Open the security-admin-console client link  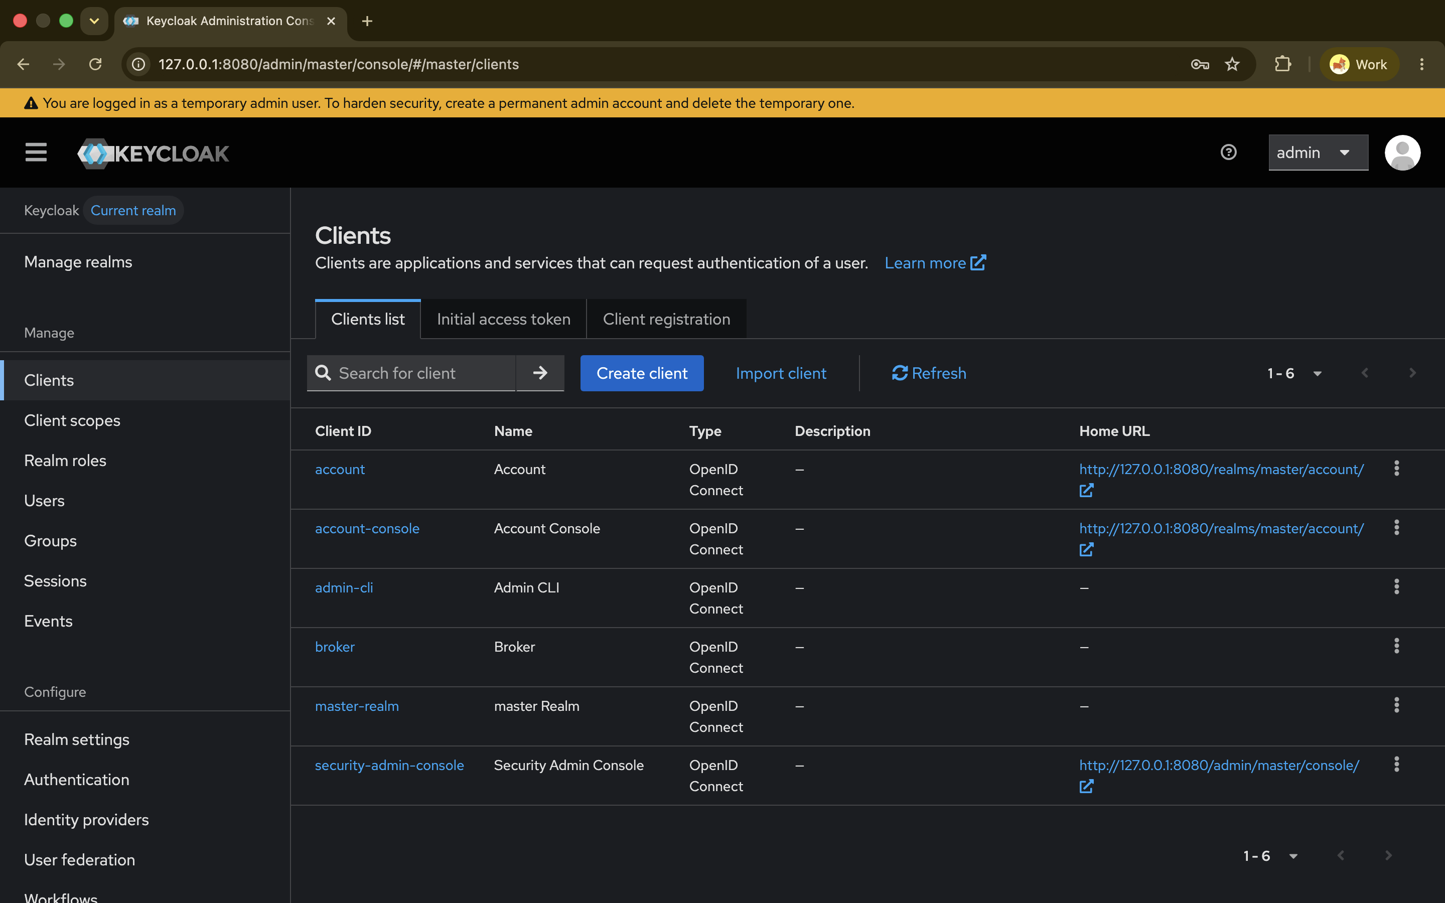(389, 765)
